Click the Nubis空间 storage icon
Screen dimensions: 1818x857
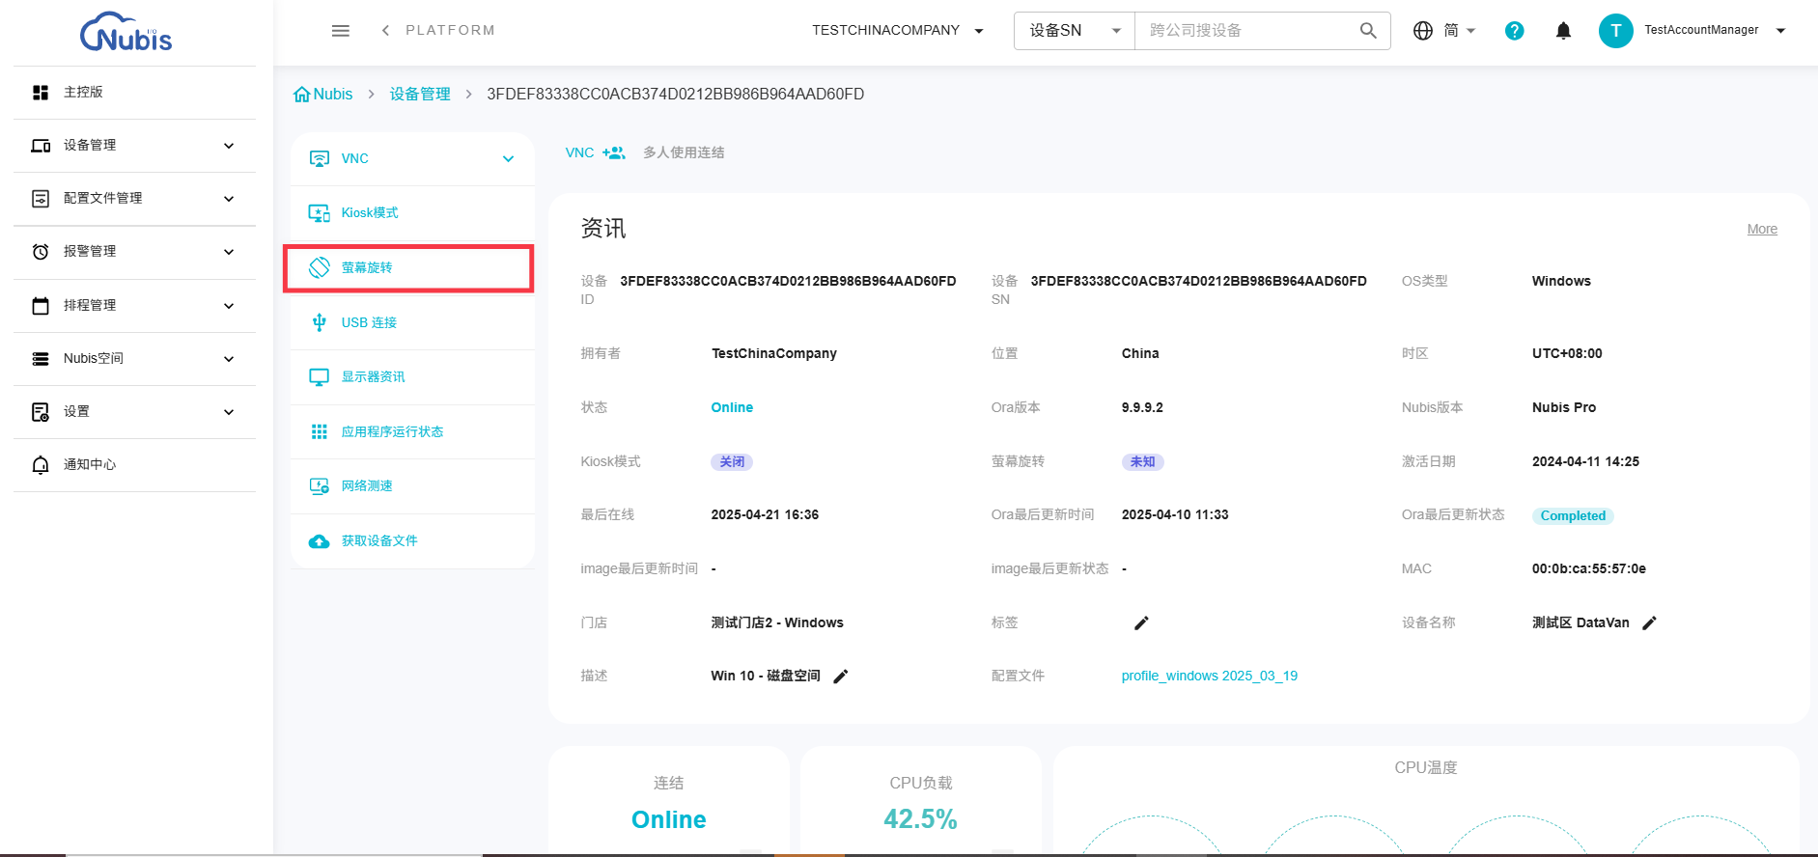tap(41, 359)
